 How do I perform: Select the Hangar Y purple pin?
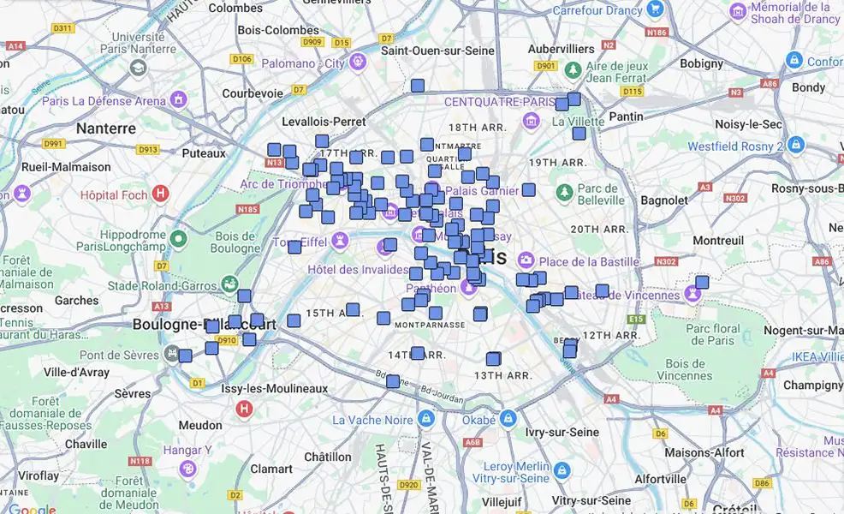click(187, 468)
